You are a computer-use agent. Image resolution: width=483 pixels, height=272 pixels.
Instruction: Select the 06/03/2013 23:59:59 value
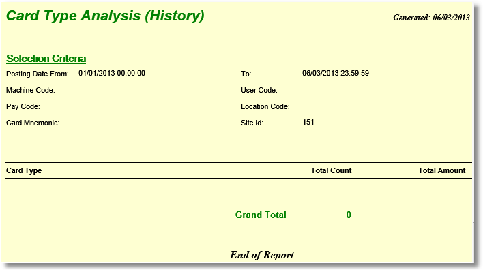pos(336,73)
